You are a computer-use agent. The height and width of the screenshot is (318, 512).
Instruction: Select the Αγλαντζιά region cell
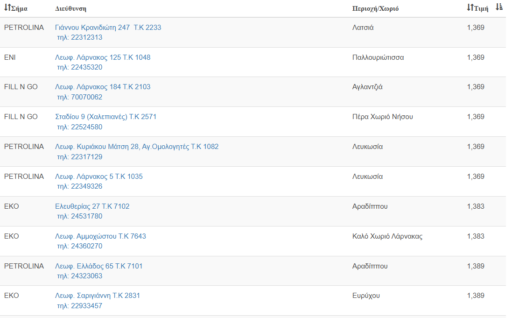pos(367,87)
